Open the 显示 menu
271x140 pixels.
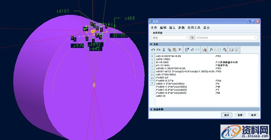click(x=206, y=28)
